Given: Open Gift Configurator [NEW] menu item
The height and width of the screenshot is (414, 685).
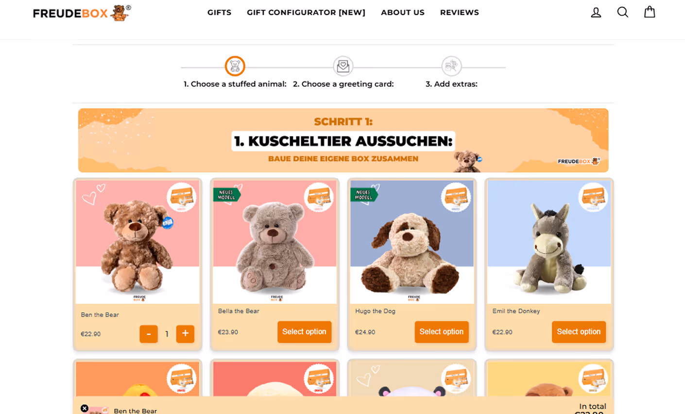Looking at the screenshot, I should (306, 13).
